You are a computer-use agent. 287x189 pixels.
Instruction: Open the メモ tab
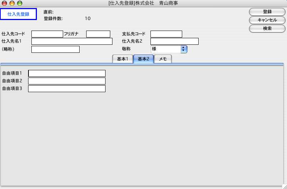(163, 59)
